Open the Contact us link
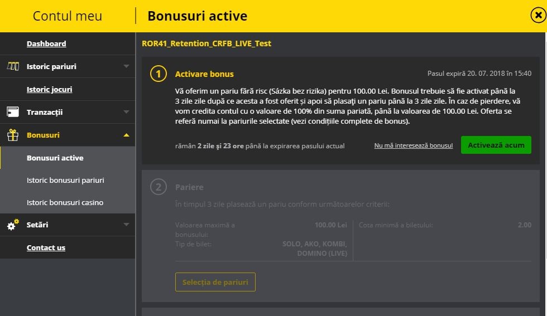 tap(46, 247)
